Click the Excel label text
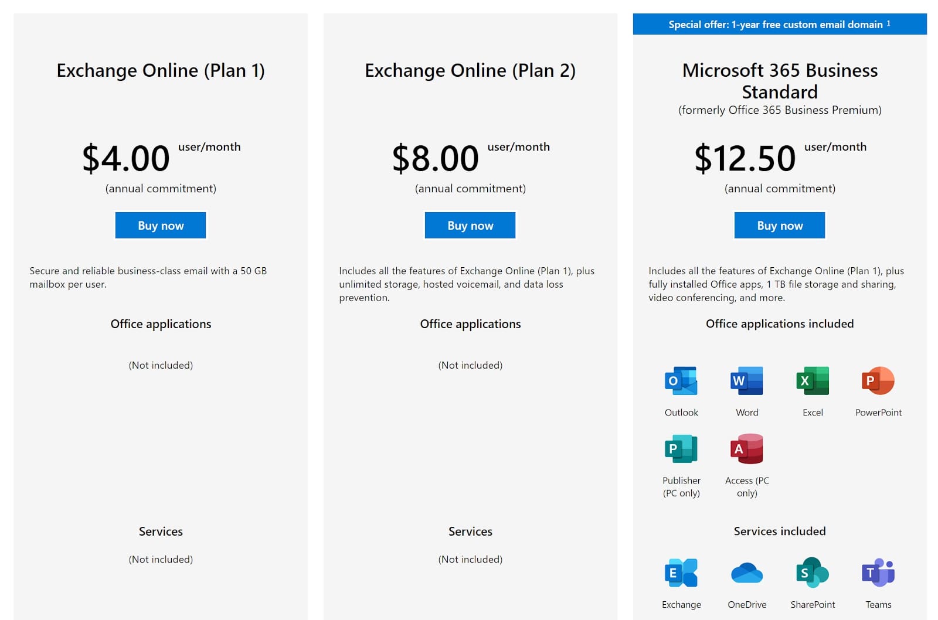The width and height of the screenshot is (938, 620). tap(813, 413)
